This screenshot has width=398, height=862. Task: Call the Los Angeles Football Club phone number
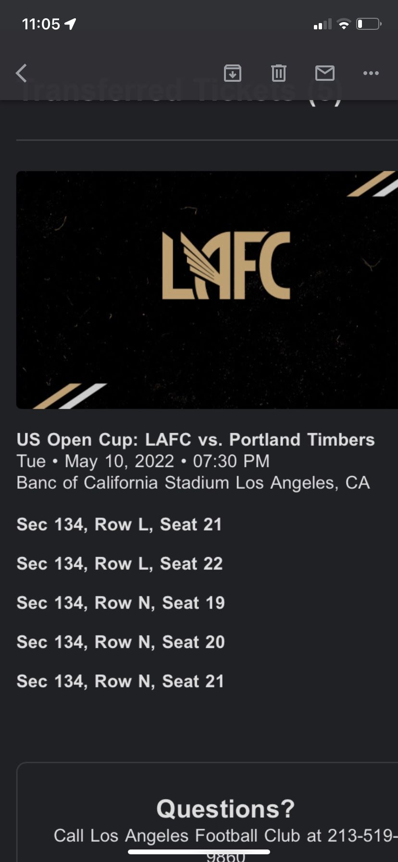(x=361, y=836)
